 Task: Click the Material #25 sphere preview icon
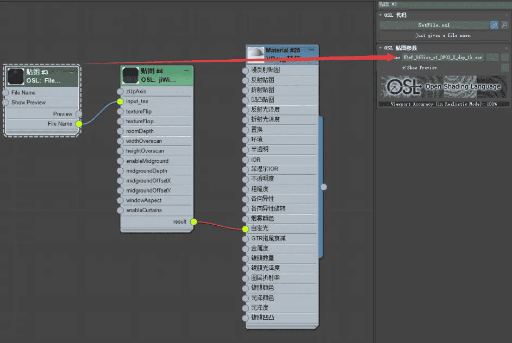[x=255, y=53]
